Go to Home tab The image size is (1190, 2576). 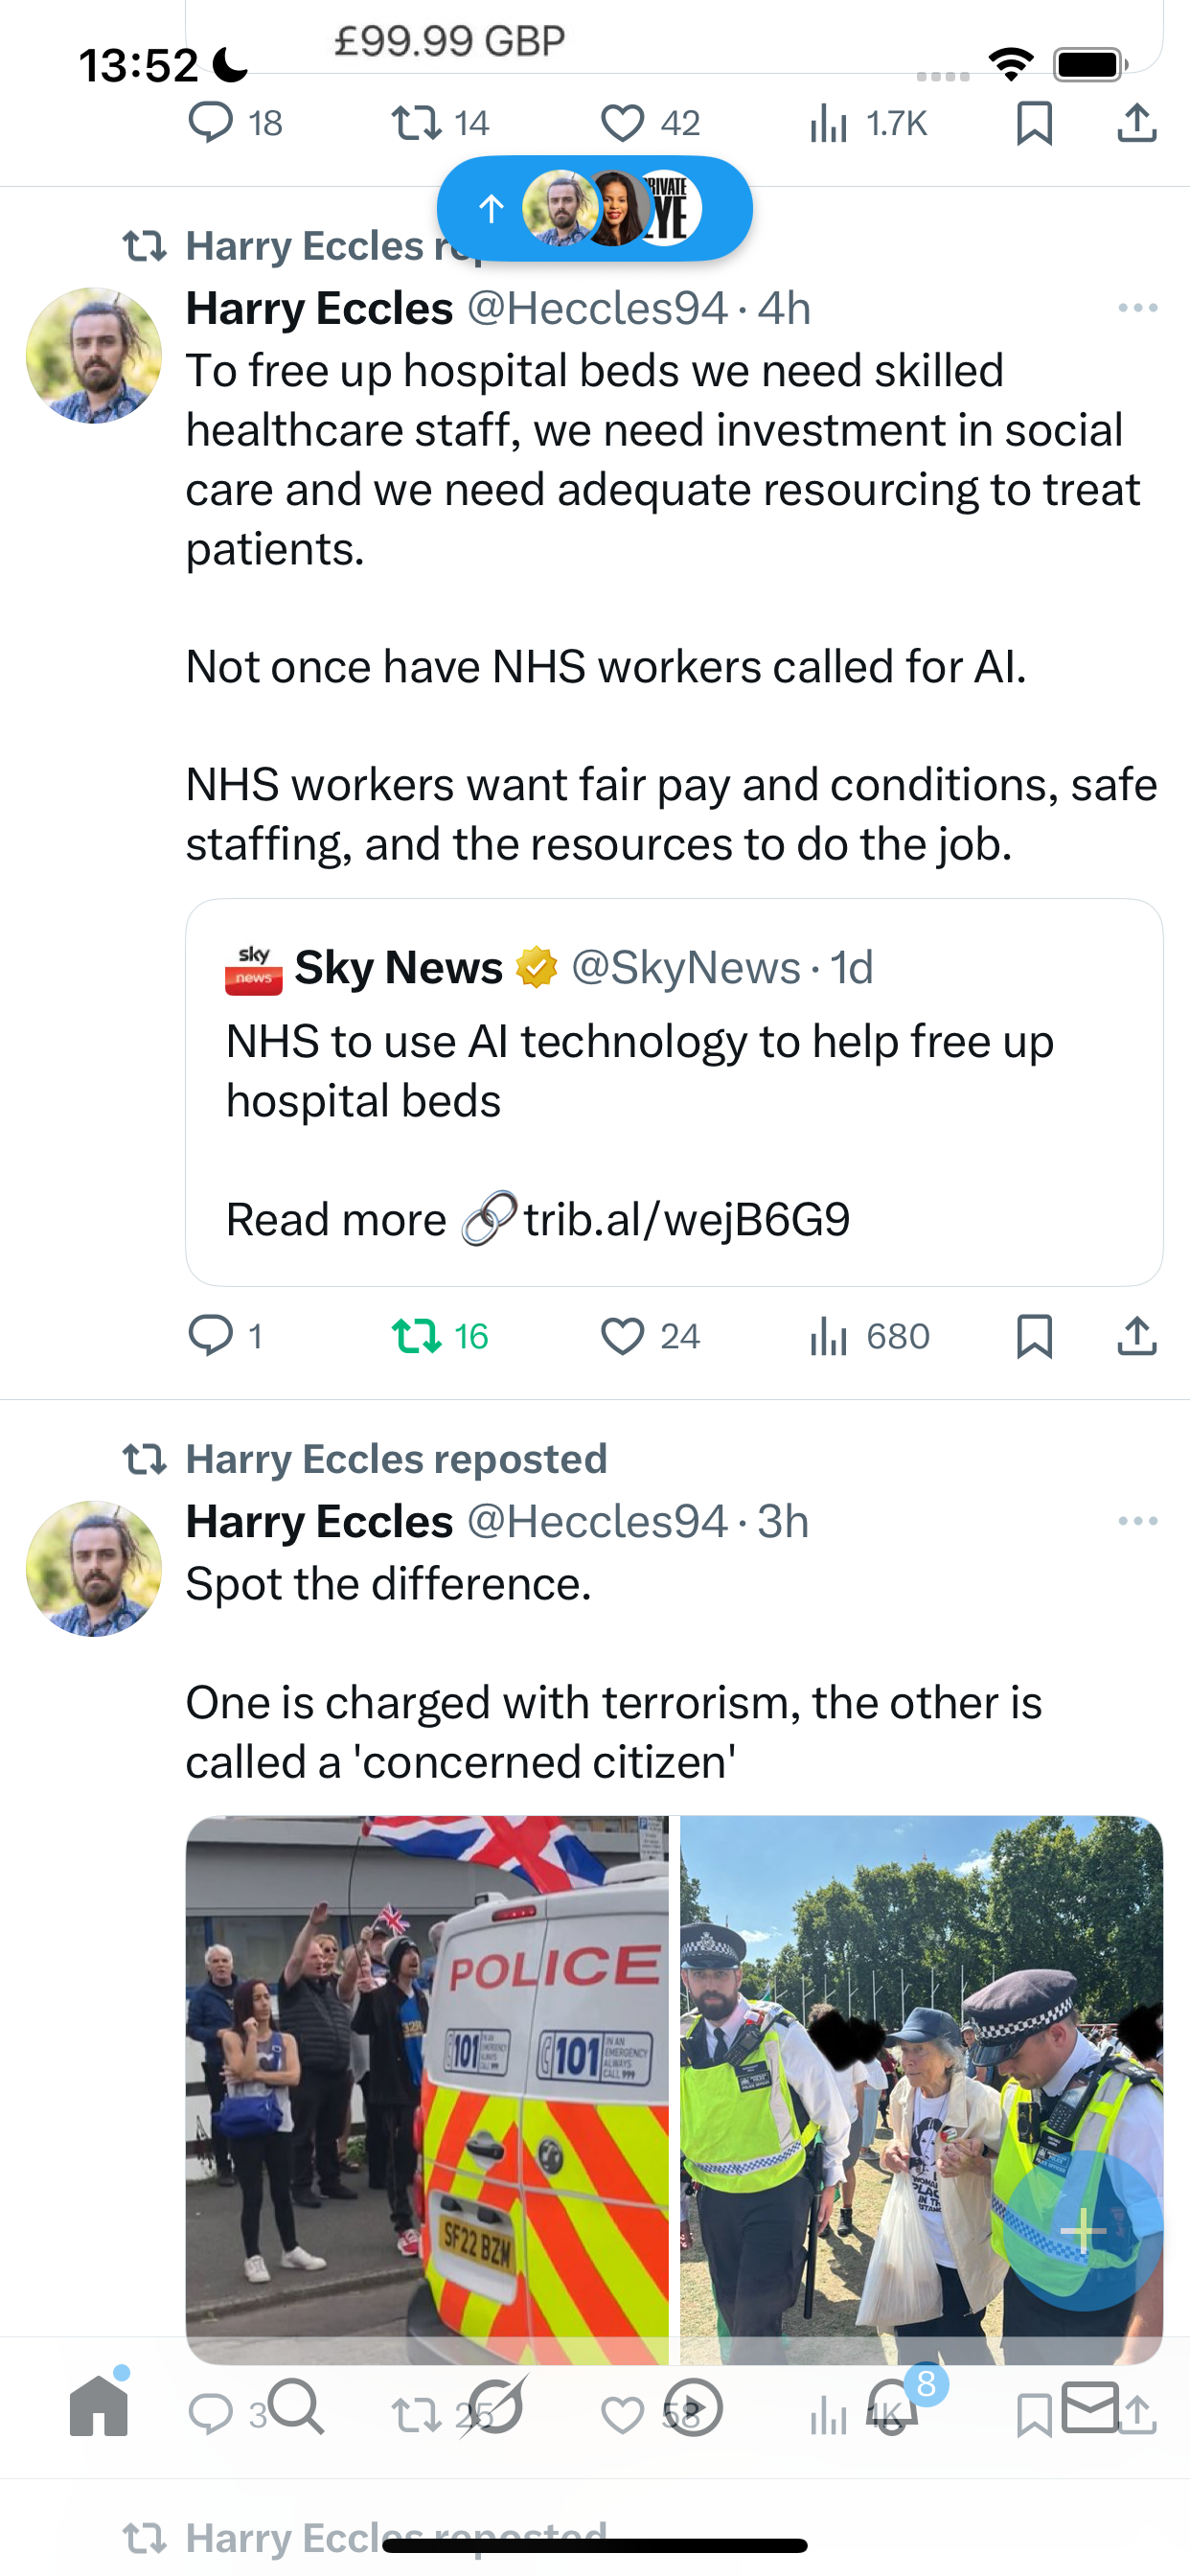[99, 2407]
